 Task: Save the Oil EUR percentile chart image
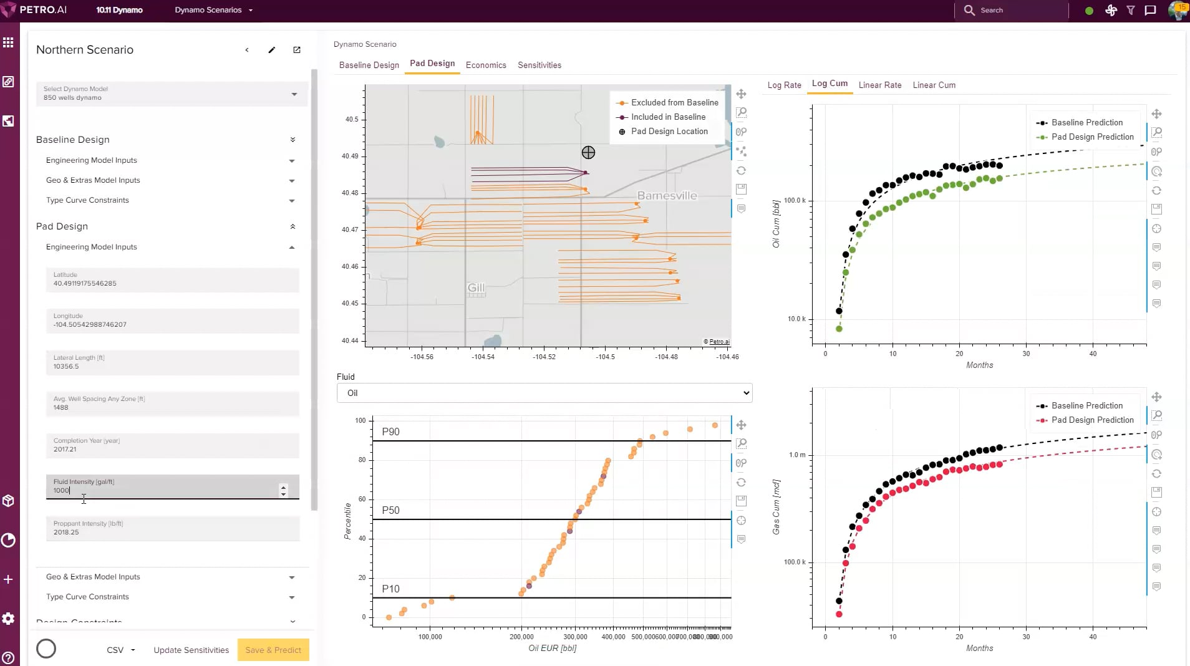[741, 501]
